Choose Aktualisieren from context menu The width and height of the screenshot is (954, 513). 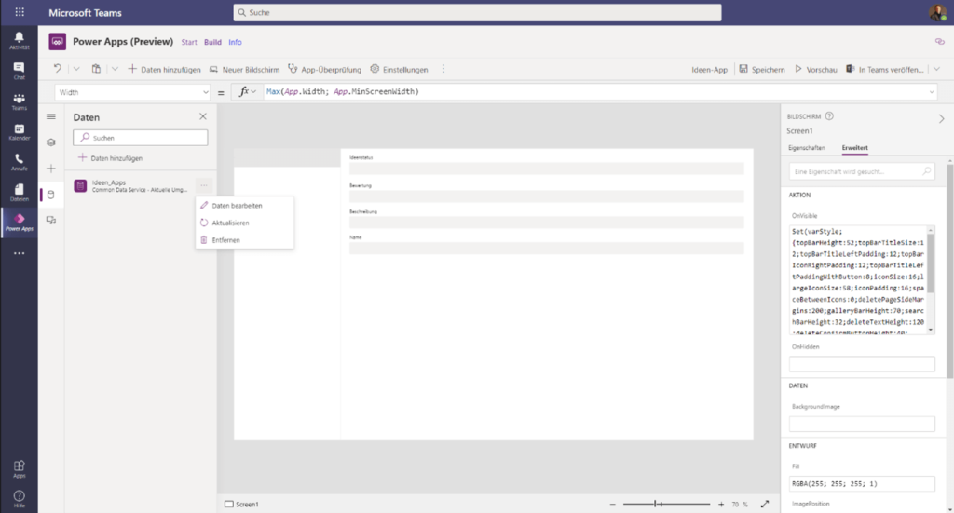pyautogui.click(x=245, y=223)
